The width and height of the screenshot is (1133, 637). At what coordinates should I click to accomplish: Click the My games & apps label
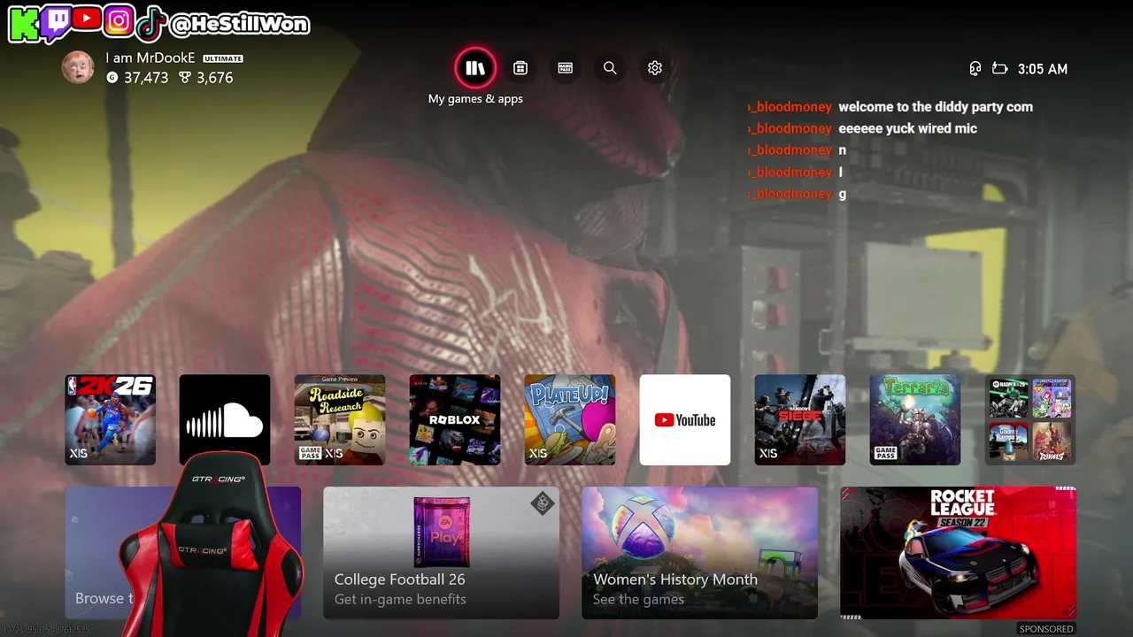475,99
